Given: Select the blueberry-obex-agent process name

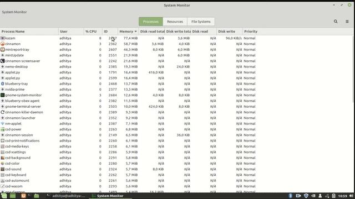Looking at the screenshot, I should (x=22, y=101).
